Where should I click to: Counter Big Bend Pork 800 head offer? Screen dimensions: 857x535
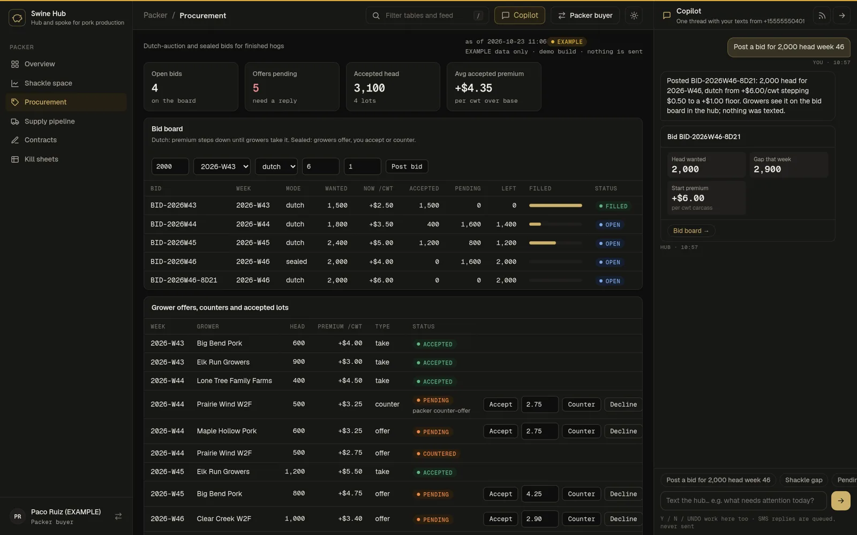(x=581, y=494)
